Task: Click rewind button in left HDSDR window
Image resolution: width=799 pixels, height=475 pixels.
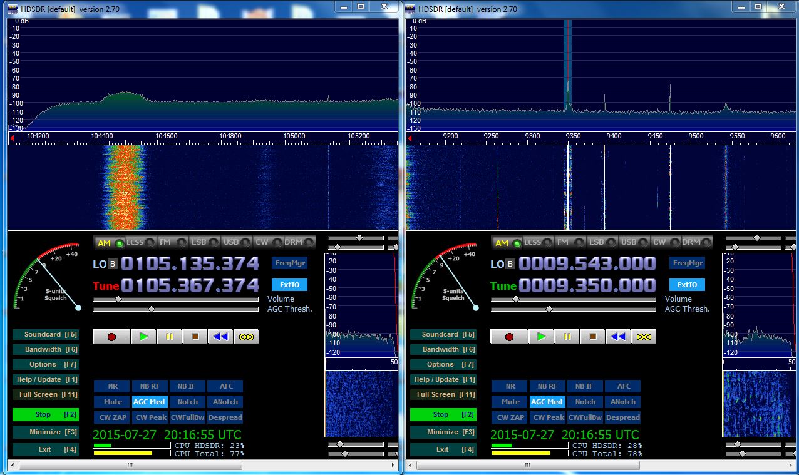Action: click(220, 337)
